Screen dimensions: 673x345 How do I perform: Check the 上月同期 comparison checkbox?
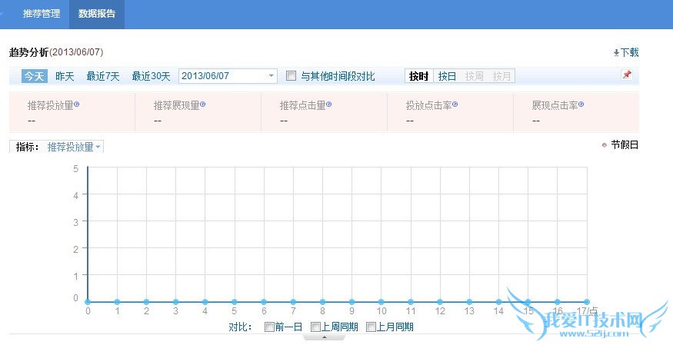[x=371, y=327]
